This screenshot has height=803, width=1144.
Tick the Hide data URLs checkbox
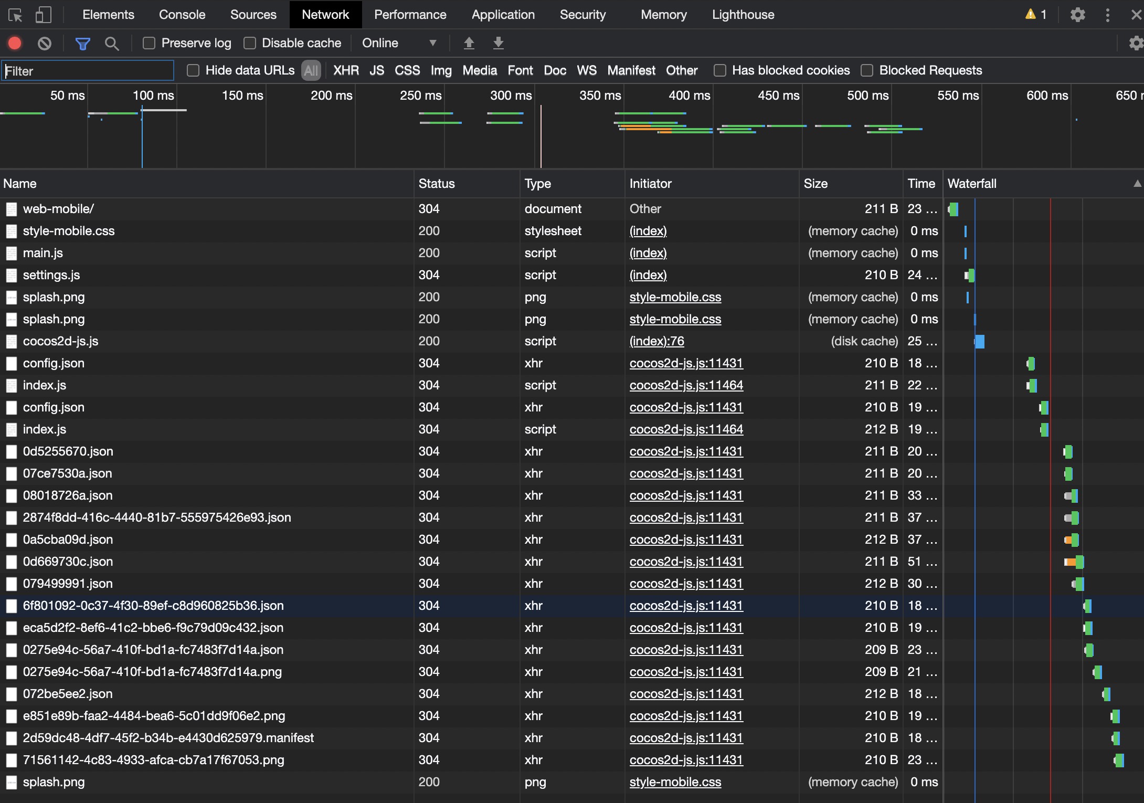pos(193,70)
